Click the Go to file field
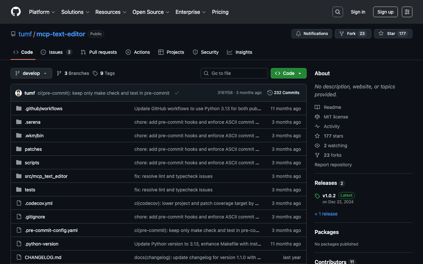This screenshot has height=264, width=423. 234,73
